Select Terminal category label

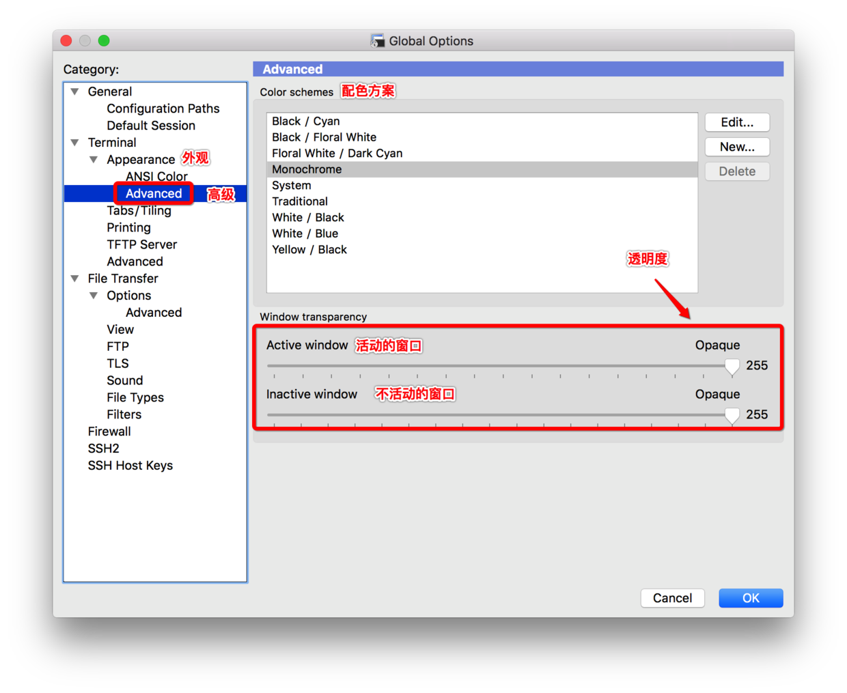click(x=112, y=143)
